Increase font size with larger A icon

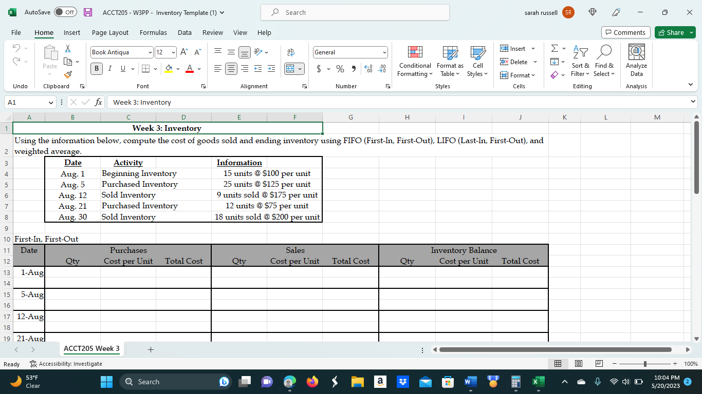tap(184, 52)
